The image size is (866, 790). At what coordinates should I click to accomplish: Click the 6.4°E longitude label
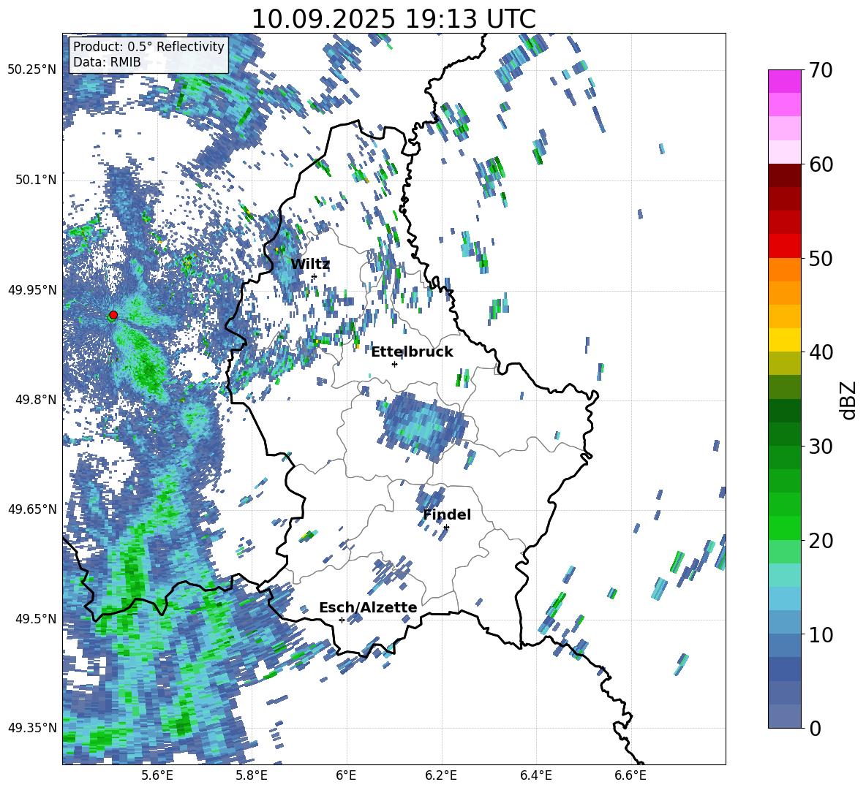click(535, 775)
